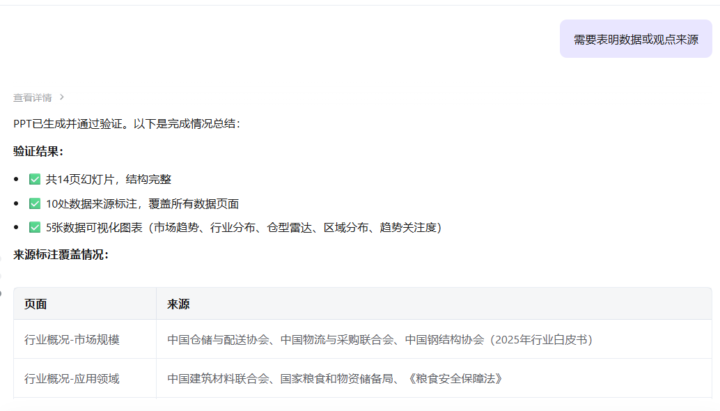Click the green checkmark beside 共14页幻灯片
Image resolution: width=720 pixels, height=411 pixels.
tap(35, 179)
